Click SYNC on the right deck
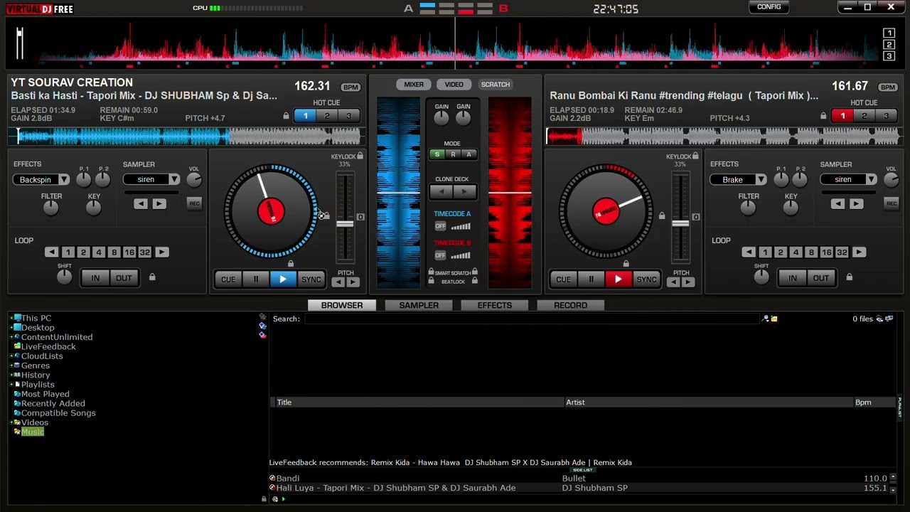 click(646, 279)
